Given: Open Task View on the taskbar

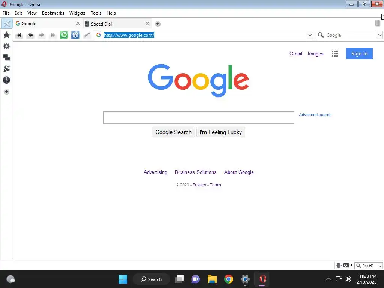Looking at the screenshot, I should coord(179,279).
